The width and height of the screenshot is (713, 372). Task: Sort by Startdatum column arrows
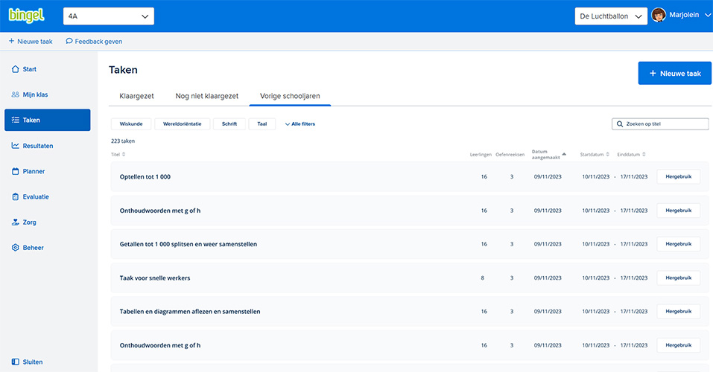(x=607, y=155)
